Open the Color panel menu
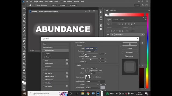 [x=149, y=11]
